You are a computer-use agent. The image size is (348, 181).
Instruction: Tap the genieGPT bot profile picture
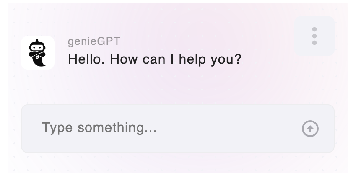coord(38,53)
